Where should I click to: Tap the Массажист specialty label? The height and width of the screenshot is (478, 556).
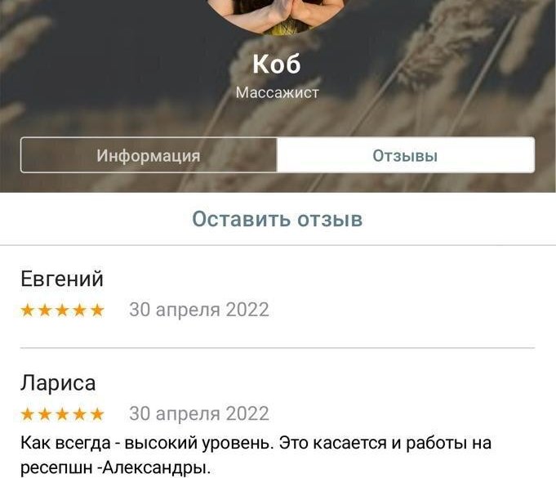278,92
